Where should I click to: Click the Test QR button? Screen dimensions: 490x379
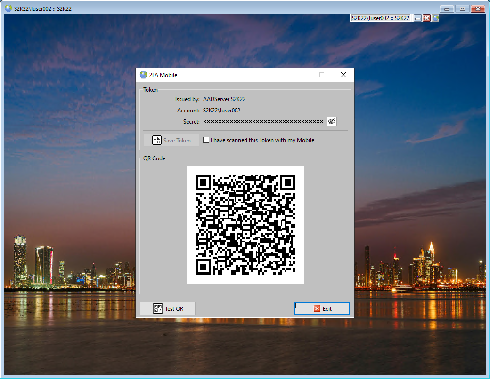point(168,308)
